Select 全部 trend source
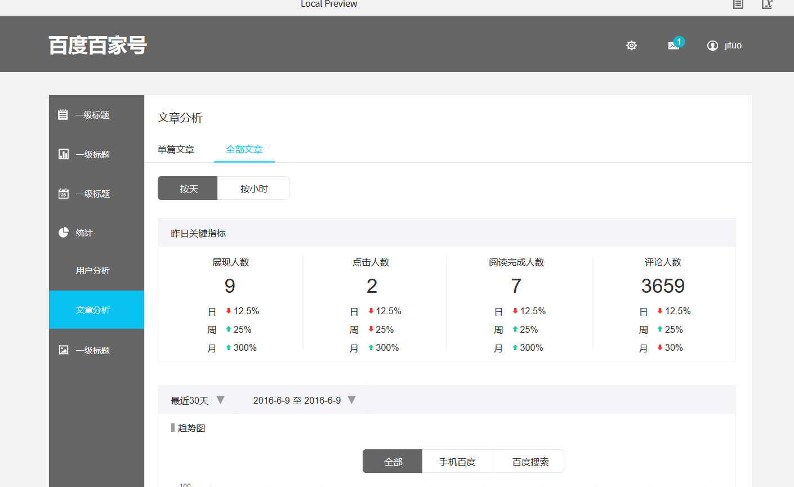Image resolution: width=794 pixels, height=487 pixels. point(392,461)
